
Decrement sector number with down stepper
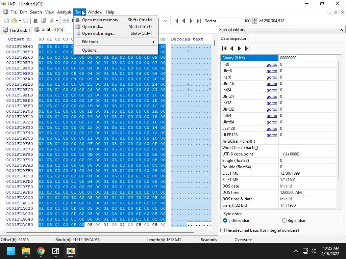(254, 22)
